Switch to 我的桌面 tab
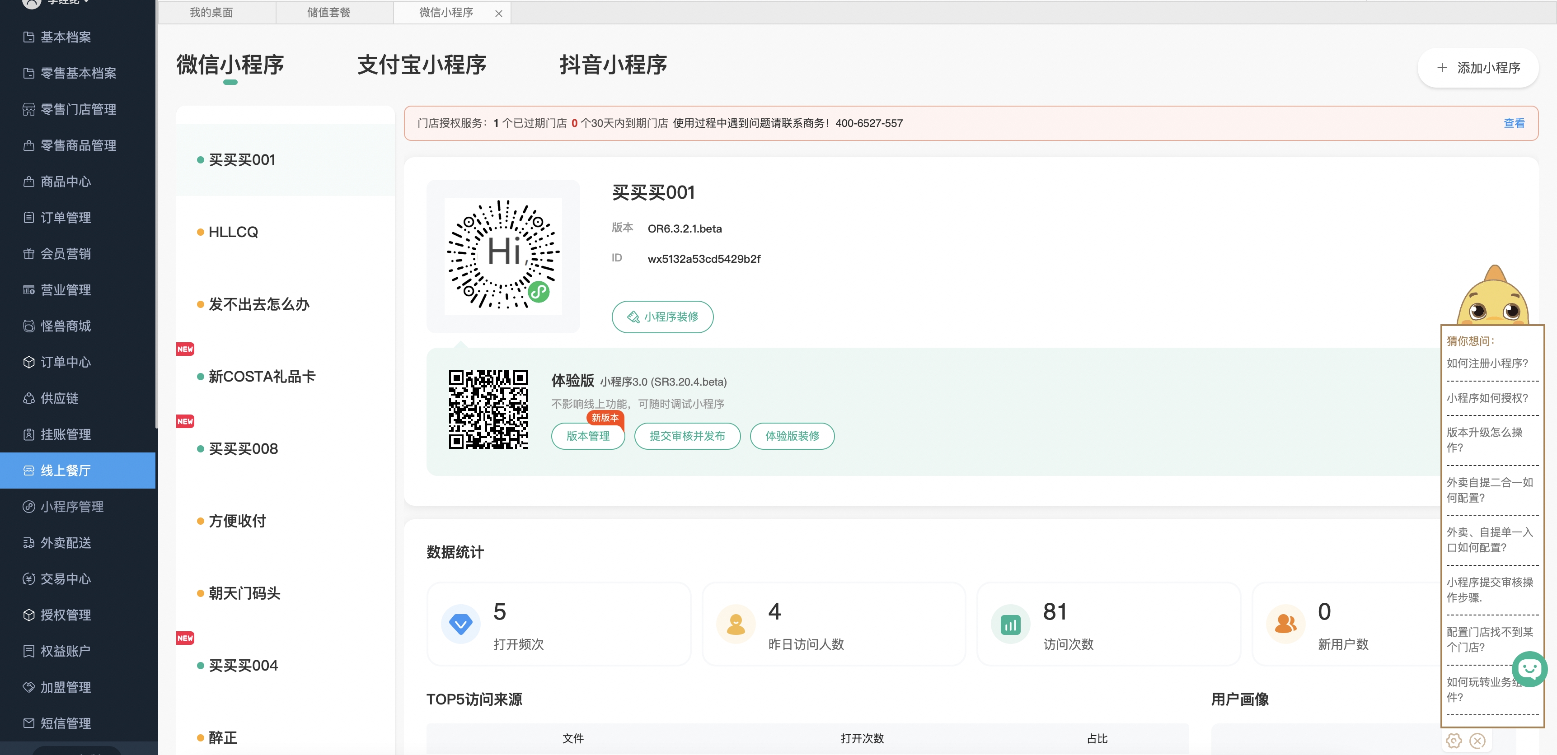Viewport: 1557px width, 755px height. (211, 13)
